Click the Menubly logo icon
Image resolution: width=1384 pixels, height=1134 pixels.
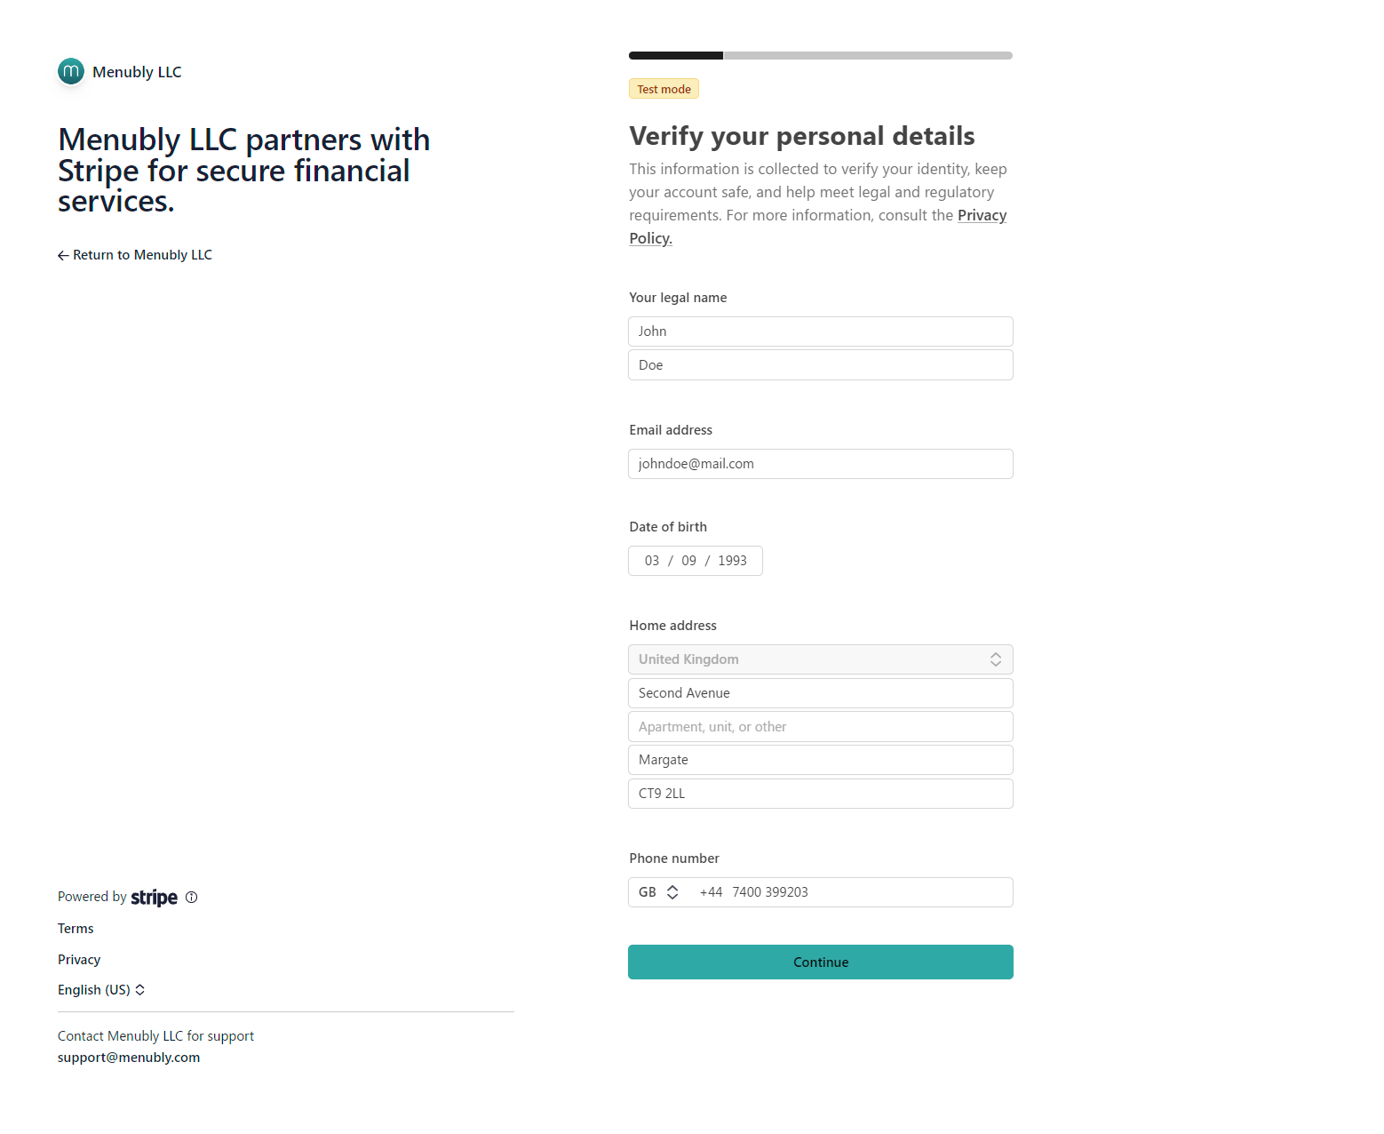(x=71, y=71)
